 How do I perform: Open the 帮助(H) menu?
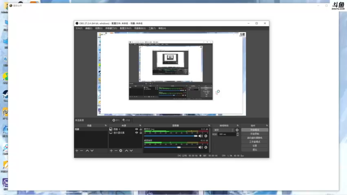[162, 28]
